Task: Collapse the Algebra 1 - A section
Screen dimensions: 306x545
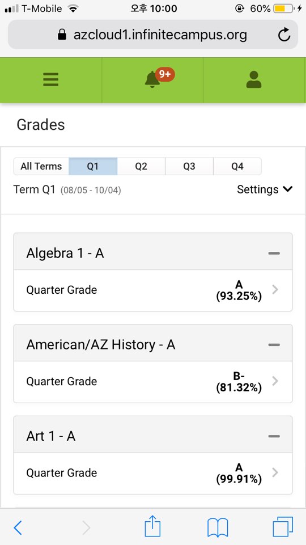Action: [x=274, y=254]
